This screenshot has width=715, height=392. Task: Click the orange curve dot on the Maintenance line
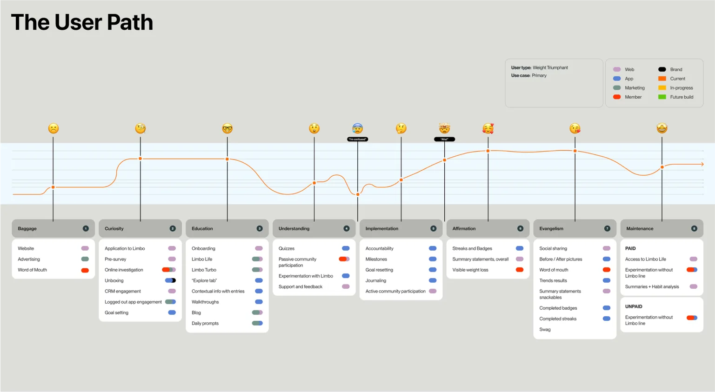662,167
